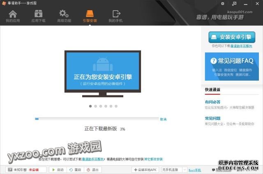Screen dimensions: 263x174
Task: Open the 常见问题 quick link
Action: click(x=212, y=118)
